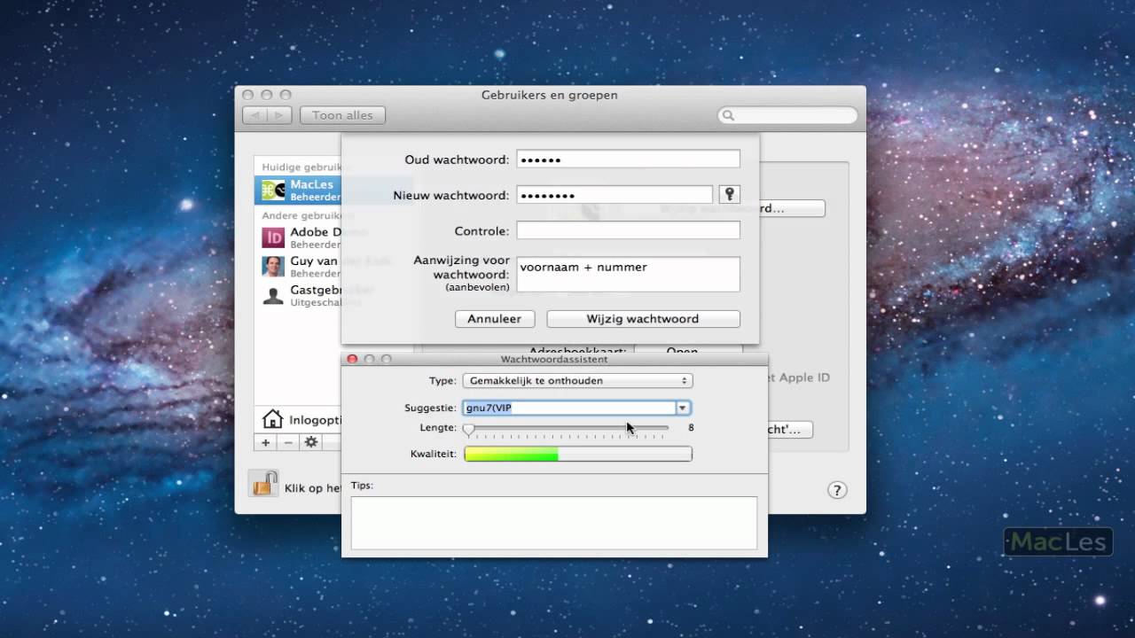Click the Suggestie text field gnu7(VIP
Screen dimensions: 1135x638
[569, 408]
